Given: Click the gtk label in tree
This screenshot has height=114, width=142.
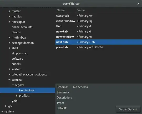Looking at the screenshot, I should (10, 106).
